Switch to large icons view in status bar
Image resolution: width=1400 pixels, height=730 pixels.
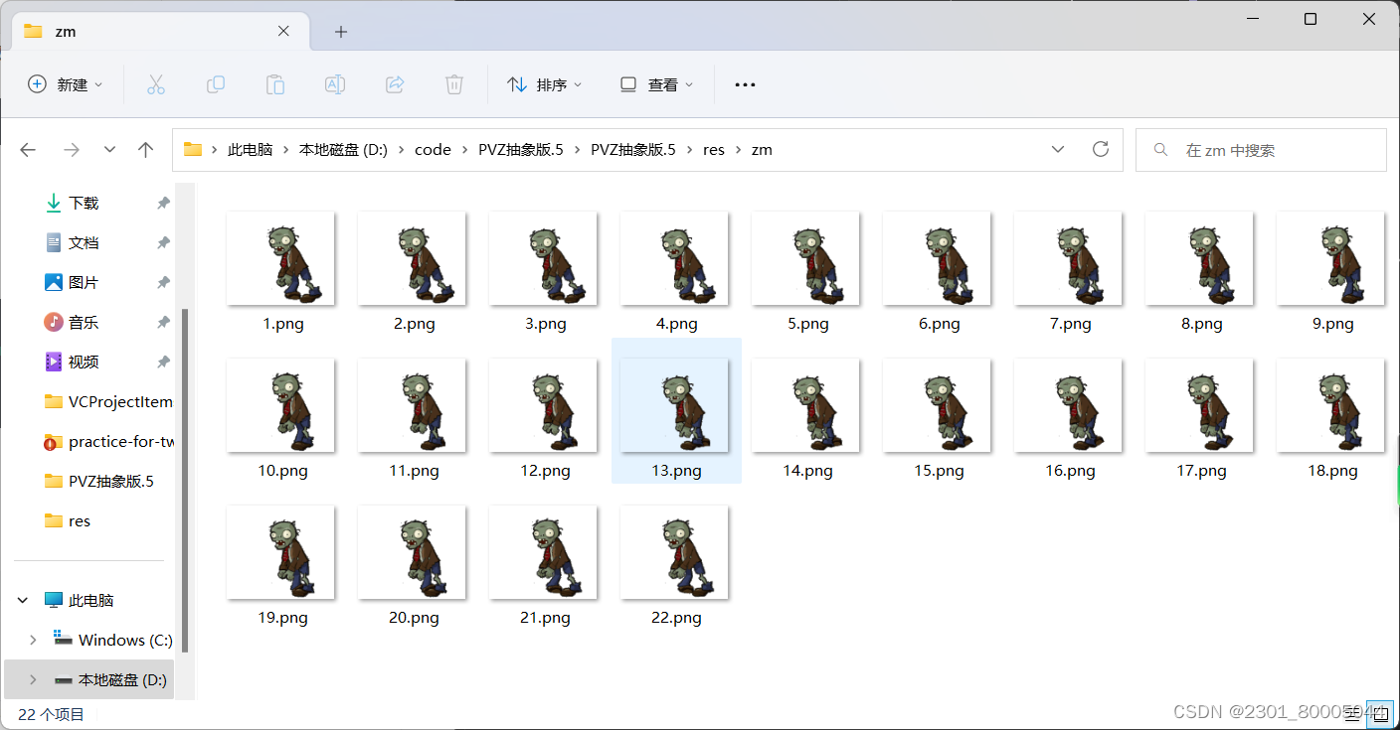[x=1380, y=712]
